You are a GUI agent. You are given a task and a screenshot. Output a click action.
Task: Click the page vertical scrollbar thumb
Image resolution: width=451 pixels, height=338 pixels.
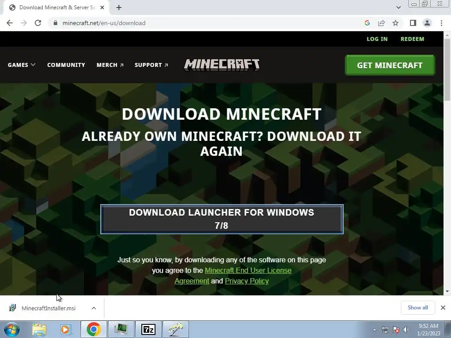[447, 70]
